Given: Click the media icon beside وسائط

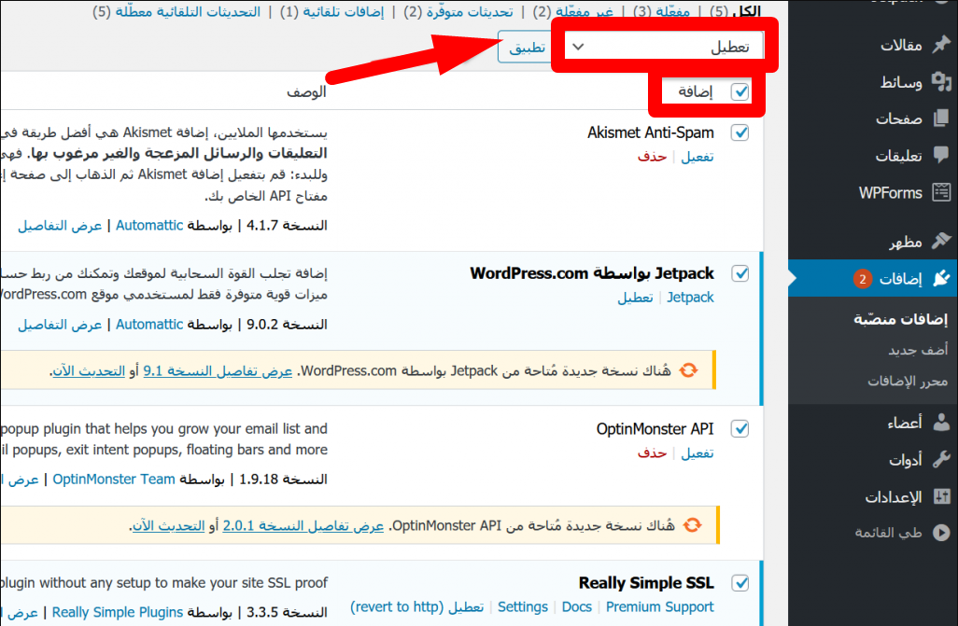Looking at the screenshot, I should [x=941, y=81].
